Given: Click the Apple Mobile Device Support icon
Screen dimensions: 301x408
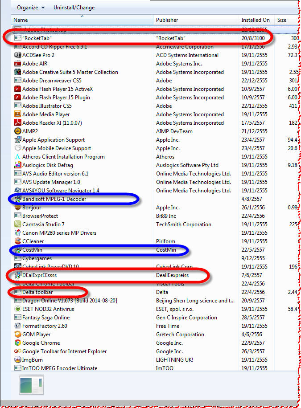Looking at the screenshot, I should coord(18,148).
